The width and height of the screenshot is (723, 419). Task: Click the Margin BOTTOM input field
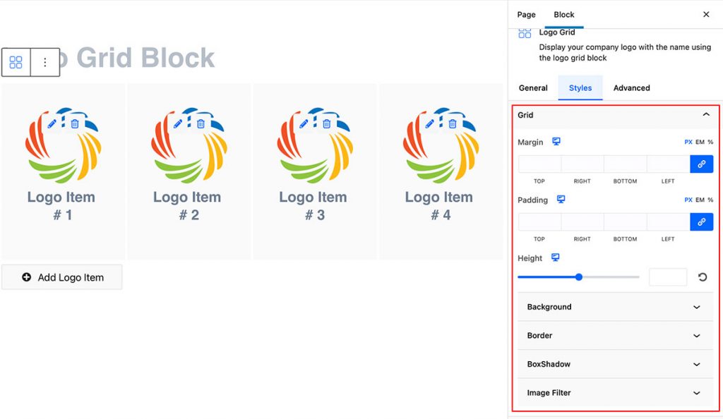click(626, 164)
